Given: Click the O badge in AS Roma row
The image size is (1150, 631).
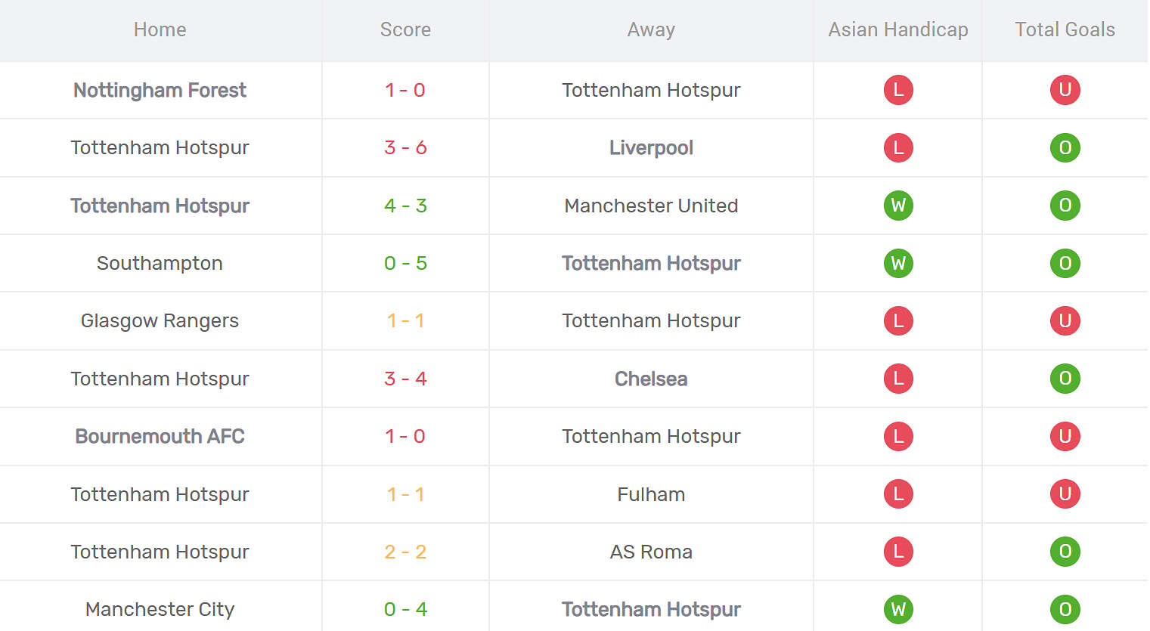Looking at the screenshot, I should [1065, 552].
